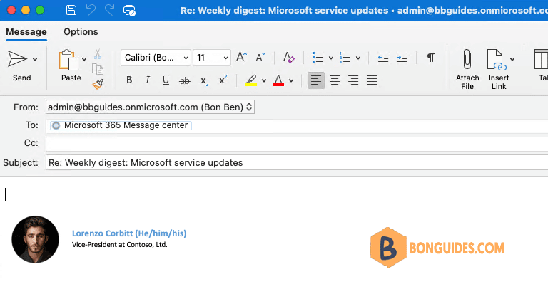This screenshot has width=548, height=294.
Task: Edit the Subject field
Action: point(297,163)
